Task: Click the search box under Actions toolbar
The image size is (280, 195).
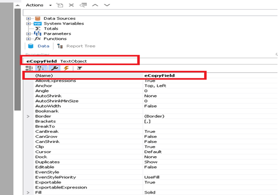Action: tap(150, 13)
